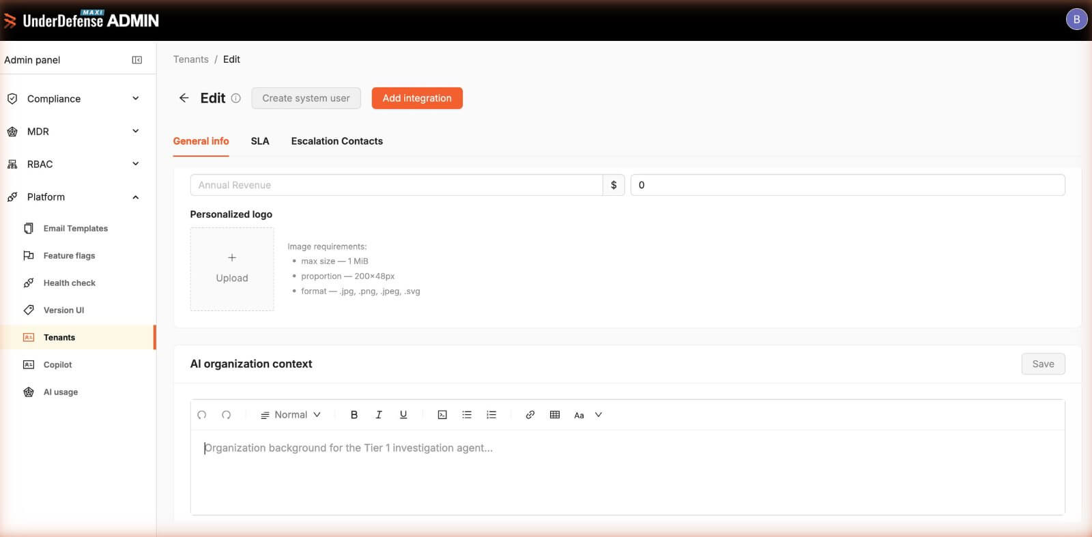The width and height of the screenshot is (1092, 537).
Task: Click the Upload logo box
Action: [232, 269]
